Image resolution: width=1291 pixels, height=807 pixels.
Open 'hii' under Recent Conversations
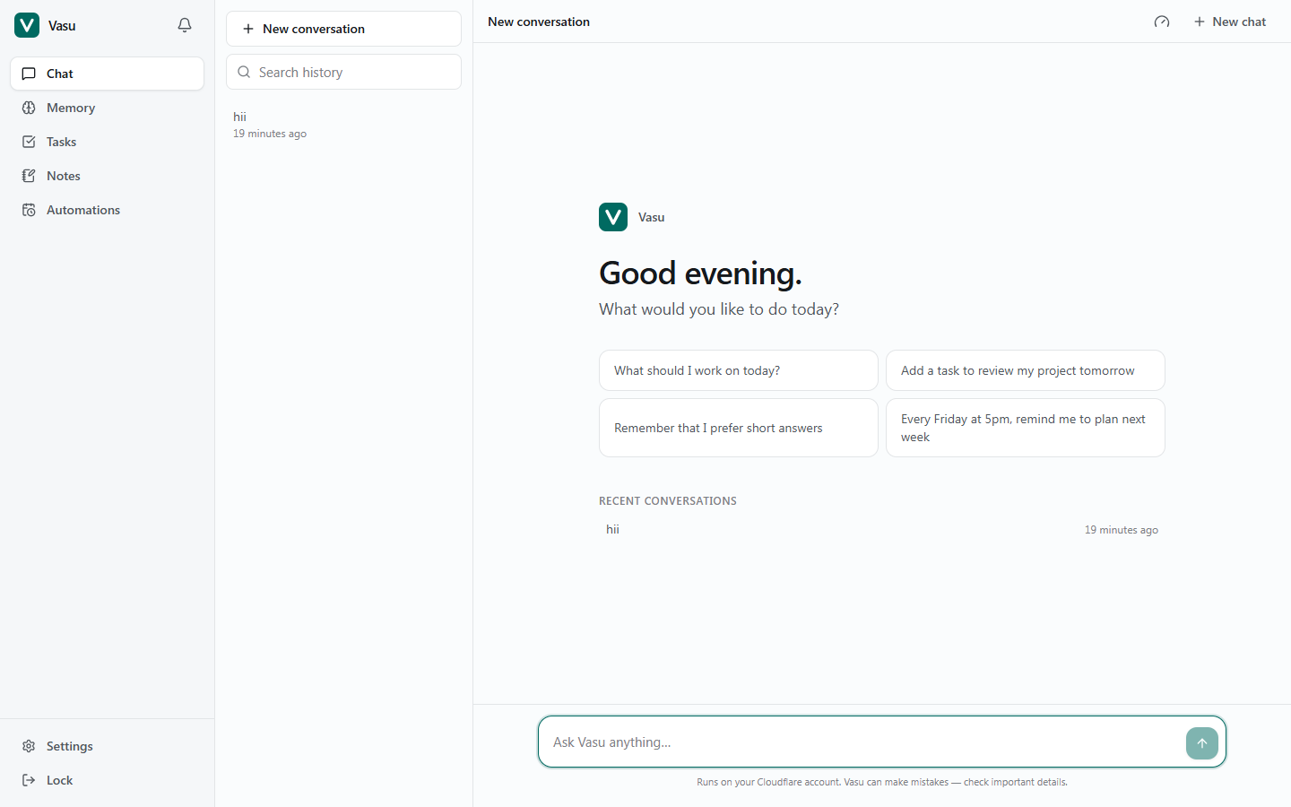[x=882, y=530]
